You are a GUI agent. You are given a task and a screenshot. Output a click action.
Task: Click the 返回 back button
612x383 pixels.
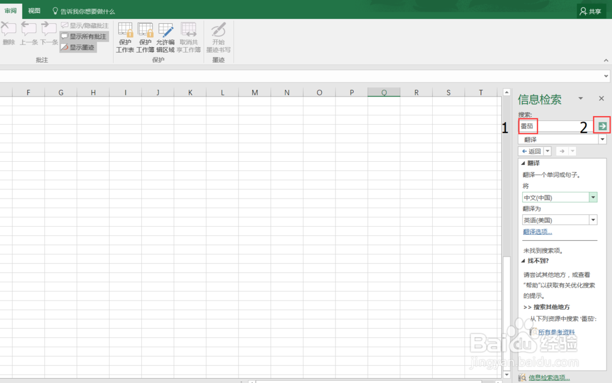click(531, 151)
